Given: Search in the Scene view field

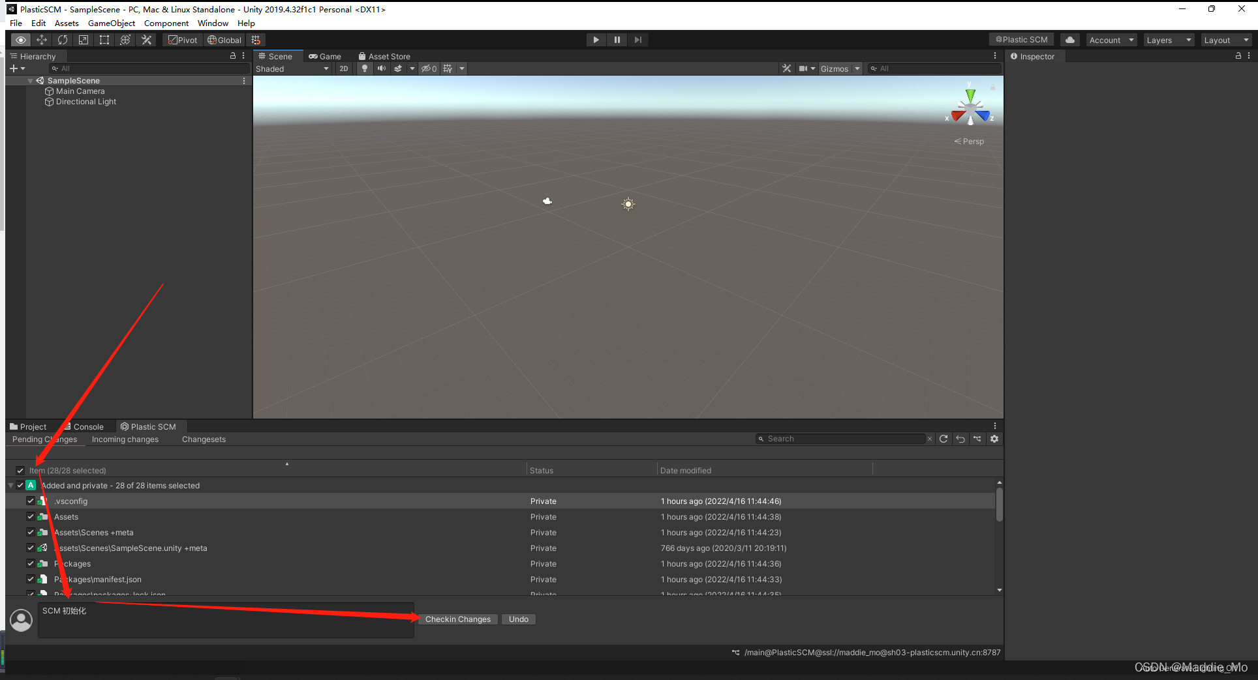Looking at the screenshot, I should 934,68.
